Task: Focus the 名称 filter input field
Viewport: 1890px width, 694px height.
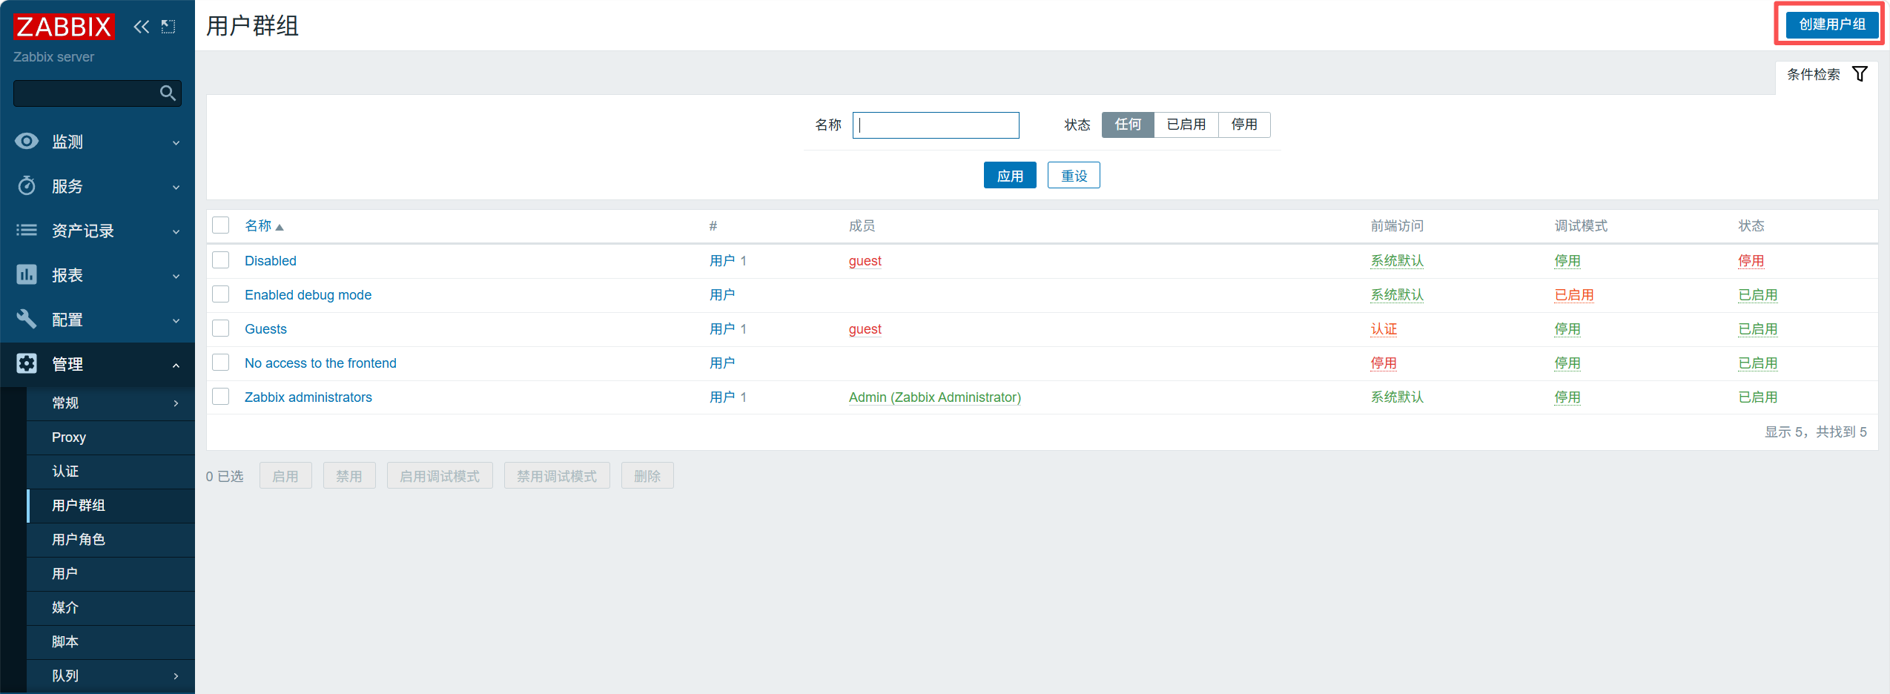Action: [936, 125]
